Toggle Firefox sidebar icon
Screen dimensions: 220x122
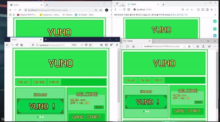coord(106,45)
